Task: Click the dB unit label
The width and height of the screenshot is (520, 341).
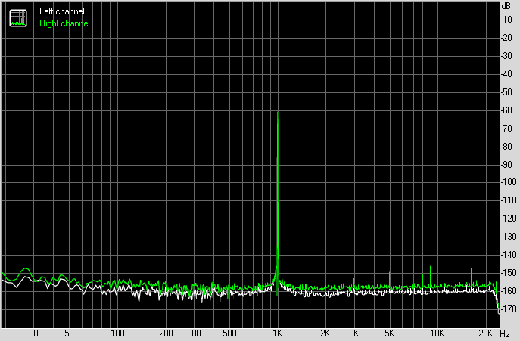Action: 506,6
